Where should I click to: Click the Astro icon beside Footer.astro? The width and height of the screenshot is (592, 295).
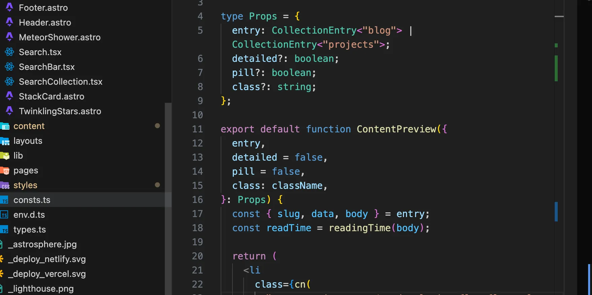[x=9, y=7]
